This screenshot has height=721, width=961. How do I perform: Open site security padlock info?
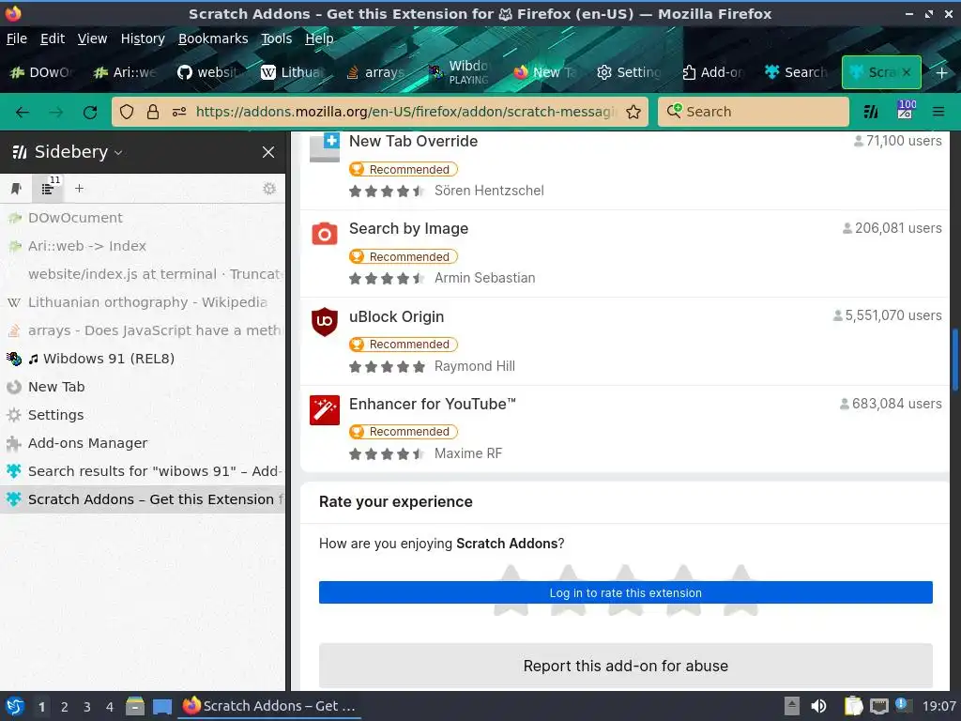(153, 112)
